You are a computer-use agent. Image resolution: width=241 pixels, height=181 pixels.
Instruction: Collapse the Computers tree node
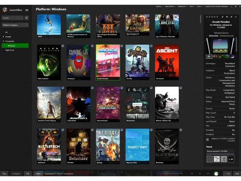click(3, 41)
